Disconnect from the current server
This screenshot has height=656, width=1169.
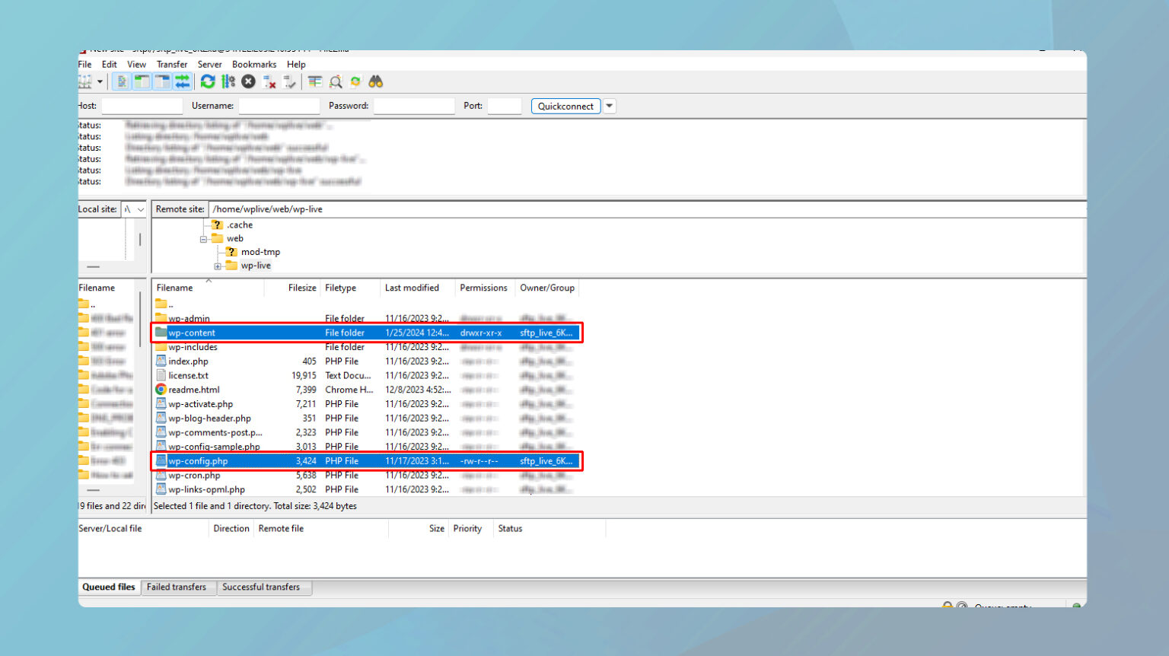(269, 81)
